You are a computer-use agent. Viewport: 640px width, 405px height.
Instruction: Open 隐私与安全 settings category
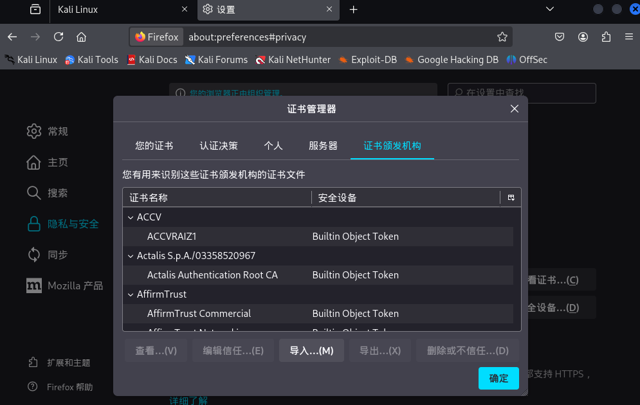click(x=63, y=224)
